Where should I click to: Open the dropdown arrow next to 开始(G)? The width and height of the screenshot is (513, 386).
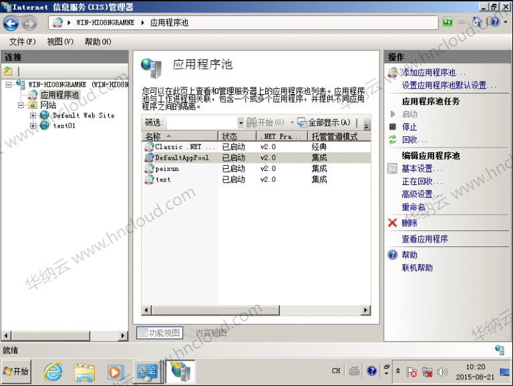click(292, 123)
